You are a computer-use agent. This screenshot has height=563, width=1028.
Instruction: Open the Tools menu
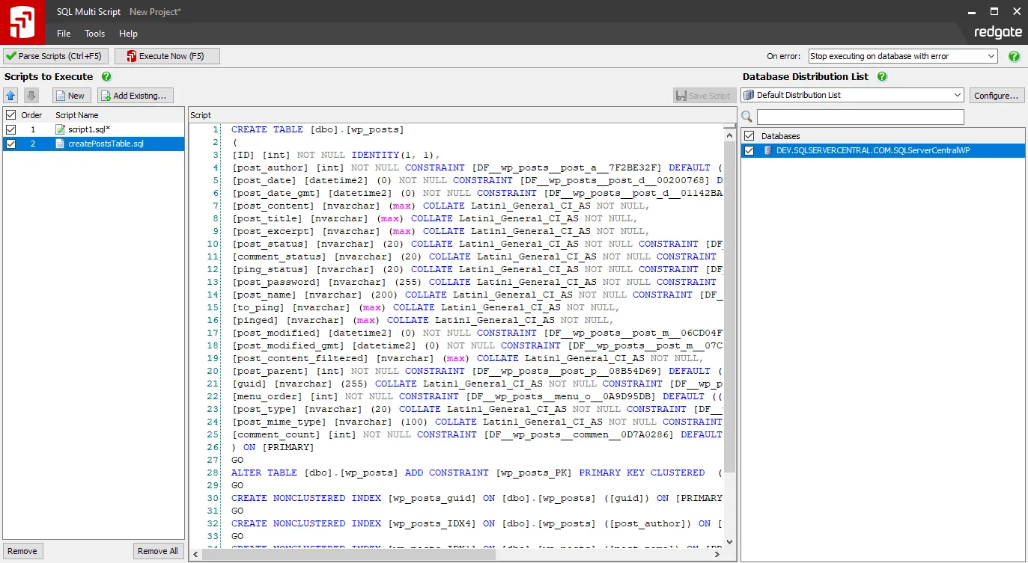coord(94,33)
